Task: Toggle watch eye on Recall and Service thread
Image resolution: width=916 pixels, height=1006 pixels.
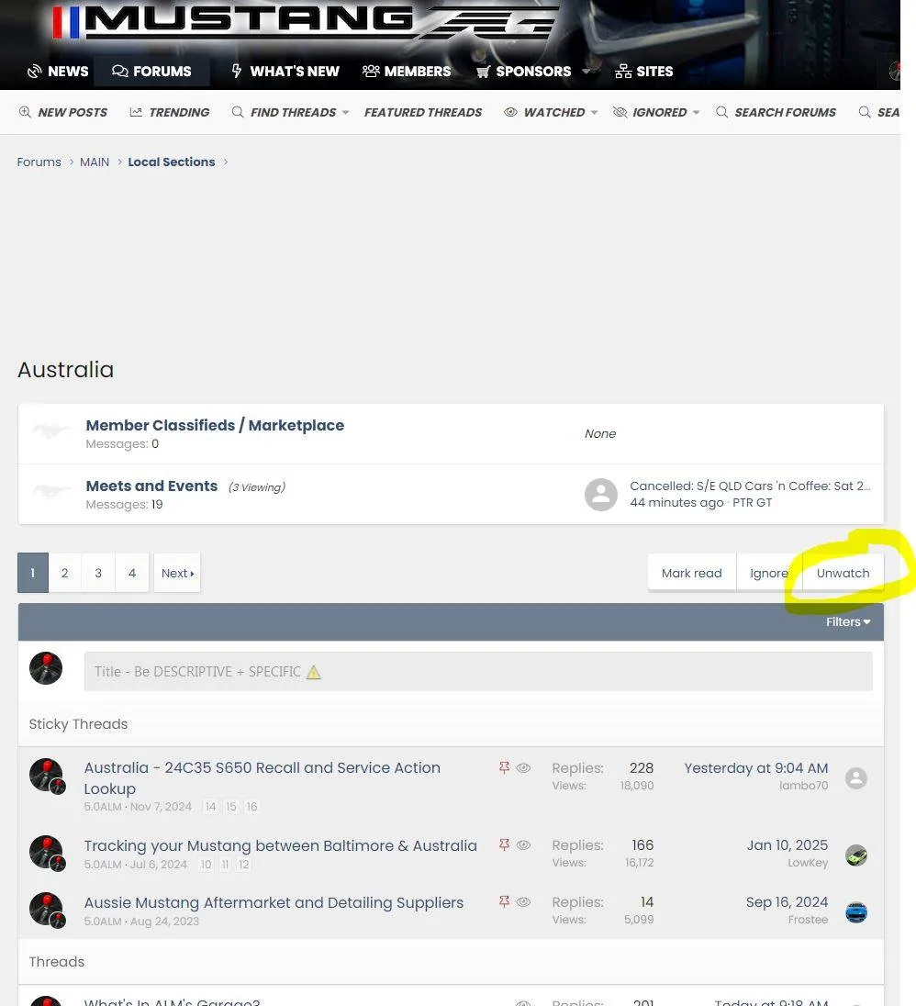Action: pyautogui.click(x=523, y=768)
